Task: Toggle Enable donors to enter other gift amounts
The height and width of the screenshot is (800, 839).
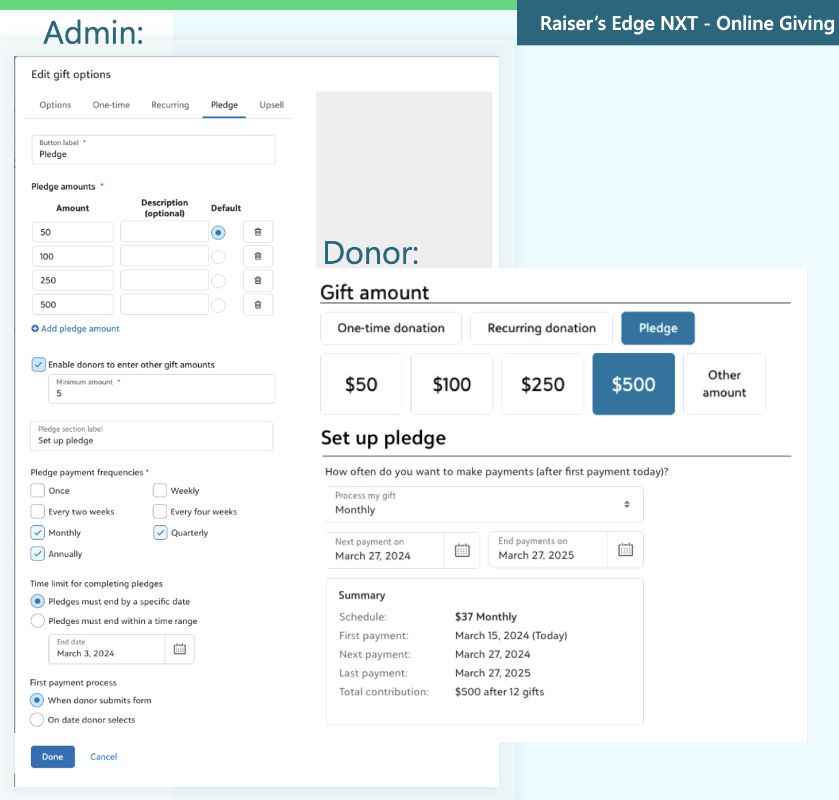Action: coord(38,364)
